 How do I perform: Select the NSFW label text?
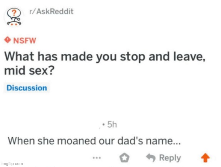coord(25,40)
